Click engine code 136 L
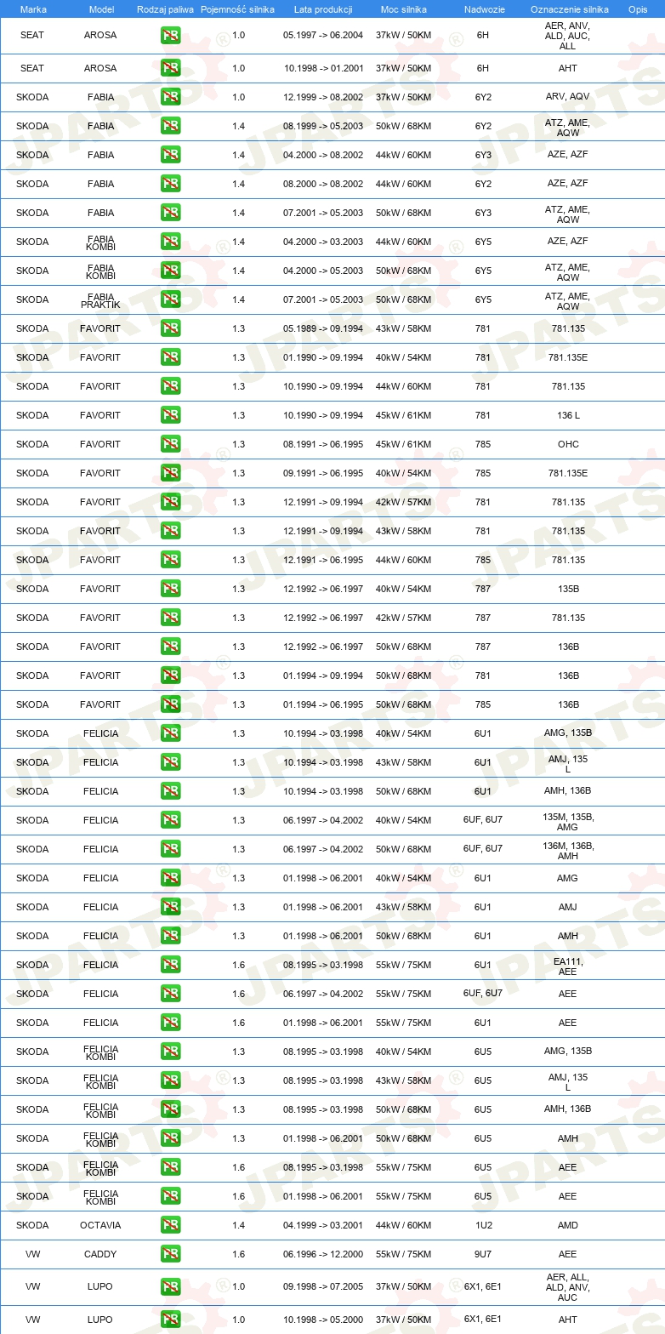This screenshot has height=1334, width=665. [x=568, y=415]
